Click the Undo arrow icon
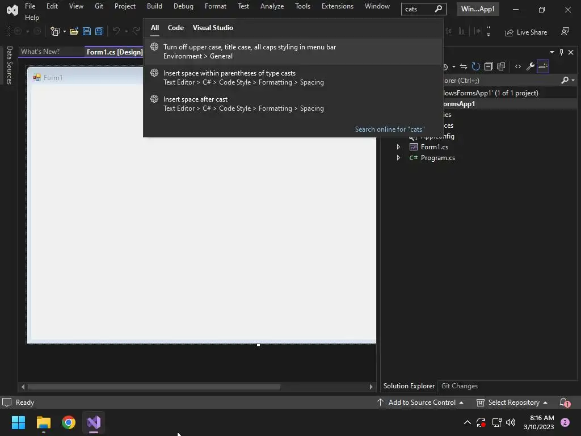581x436 pixels. point(116,32)
